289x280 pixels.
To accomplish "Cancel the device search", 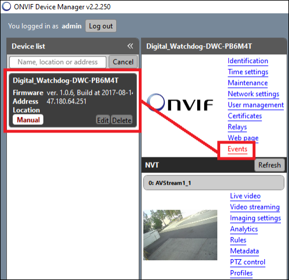I will point(123,62).
